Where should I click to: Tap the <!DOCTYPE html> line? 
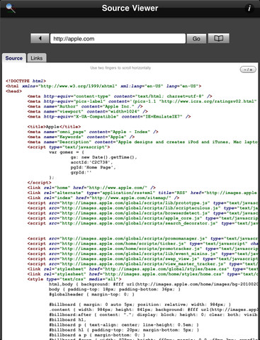tap(26, 81)
